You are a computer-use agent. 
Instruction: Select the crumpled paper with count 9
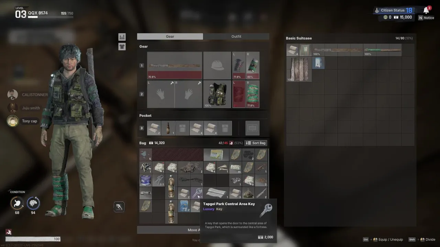point(248,180)
